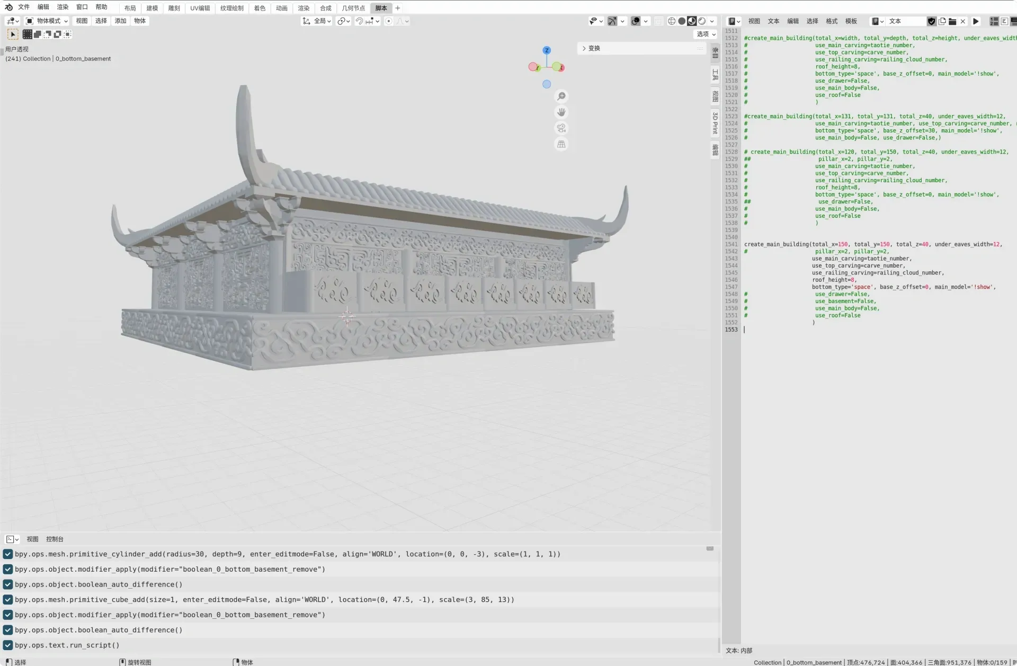Screen dimensions: 1017x666
Task: Open the pivot point dropdown
Action: (x=344, y=21)
